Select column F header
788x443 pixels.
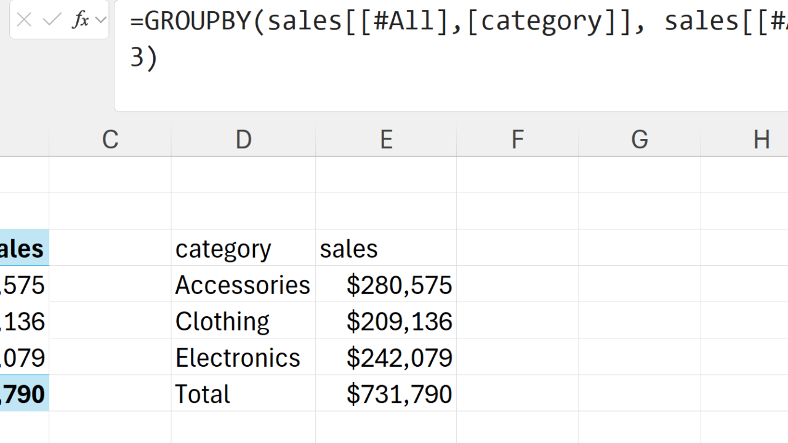click(x=517, y=140)
